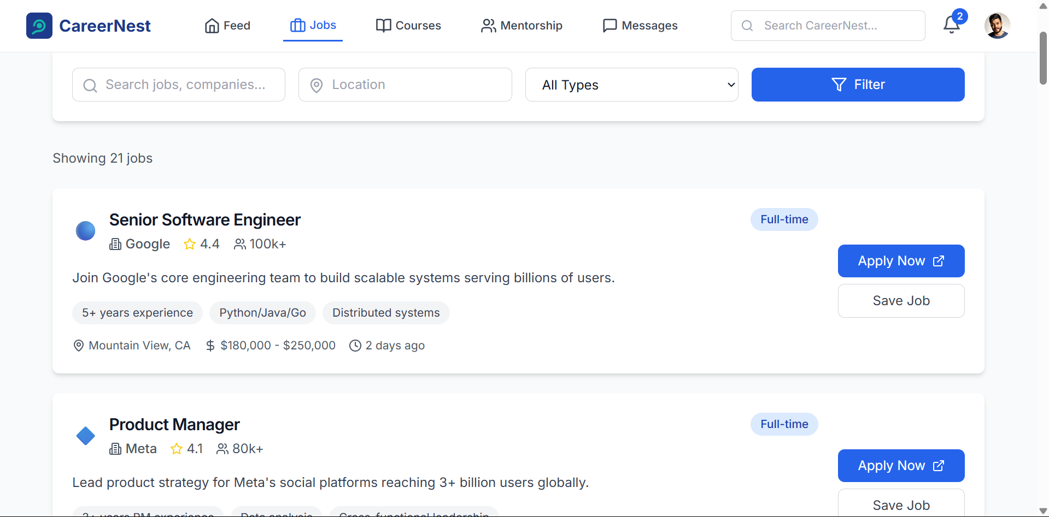The width and height of the screenshot is (1049, 517).
Task: Click the clock icon by 2 days ago
Action: pyautogui.click(x=355, y=346)
